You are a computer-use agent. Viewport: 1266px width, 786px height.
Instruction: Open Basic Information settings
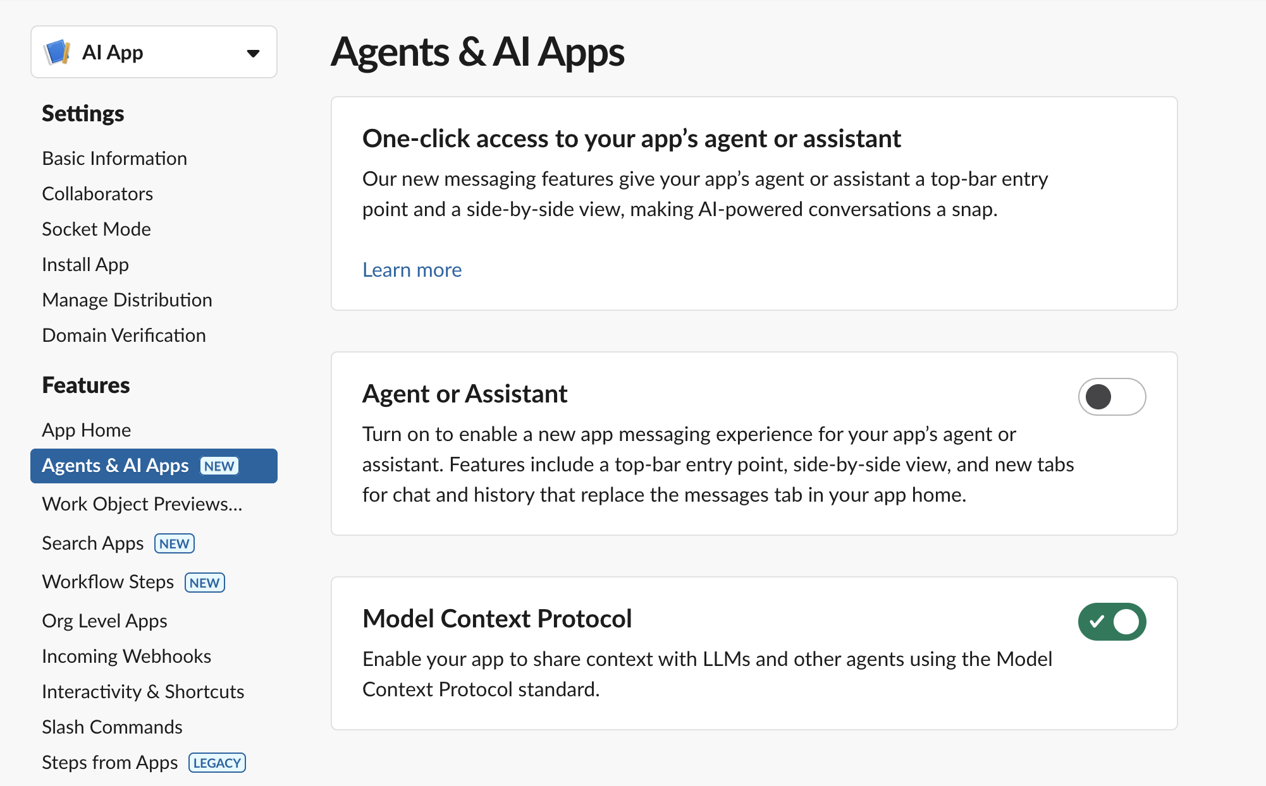[114, 158]
